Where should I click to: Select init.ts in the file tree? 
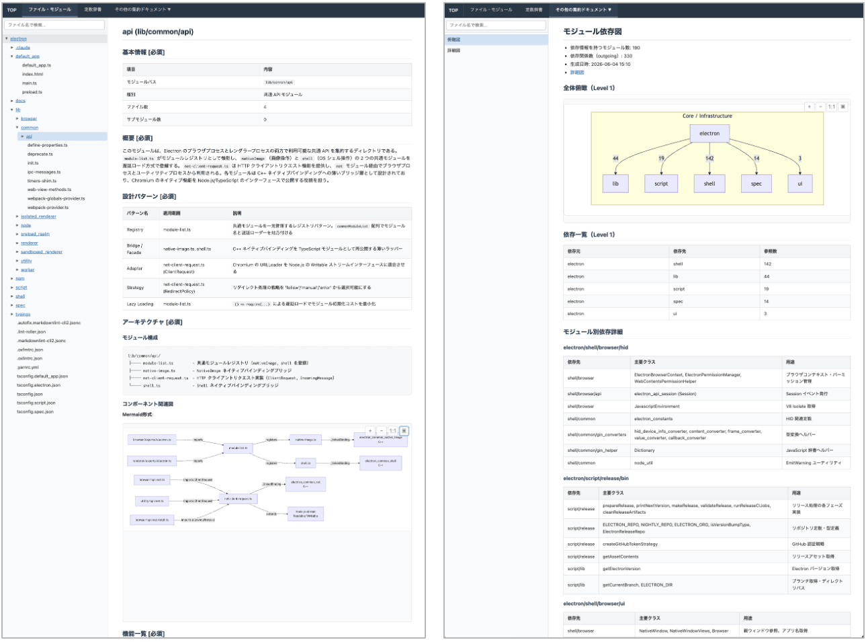point(33,163)
